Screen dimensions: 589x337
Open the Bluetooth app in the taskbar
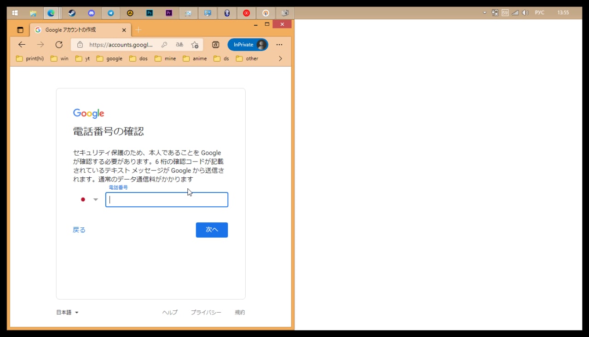227,13
